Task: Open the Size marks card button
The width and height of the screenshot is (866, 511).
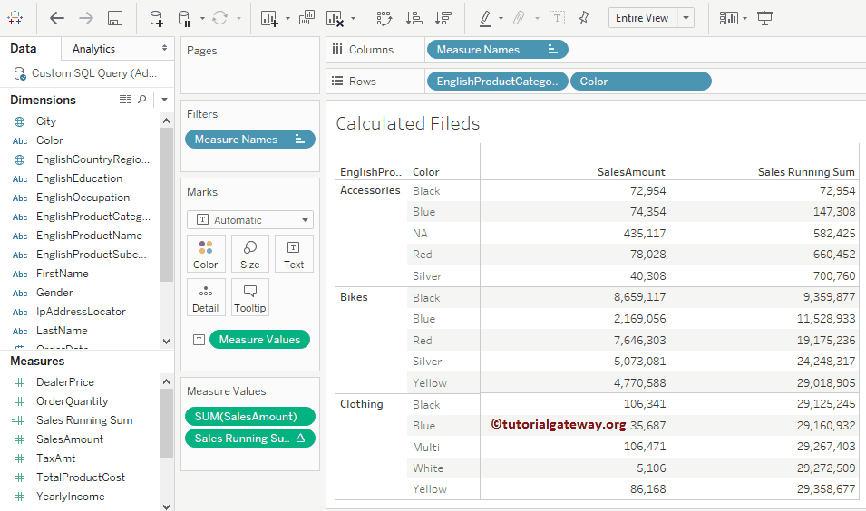Action: [249, 254]
